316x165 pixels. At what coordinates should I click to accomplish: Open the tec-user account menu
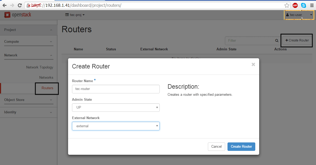[x=299, y=15]
